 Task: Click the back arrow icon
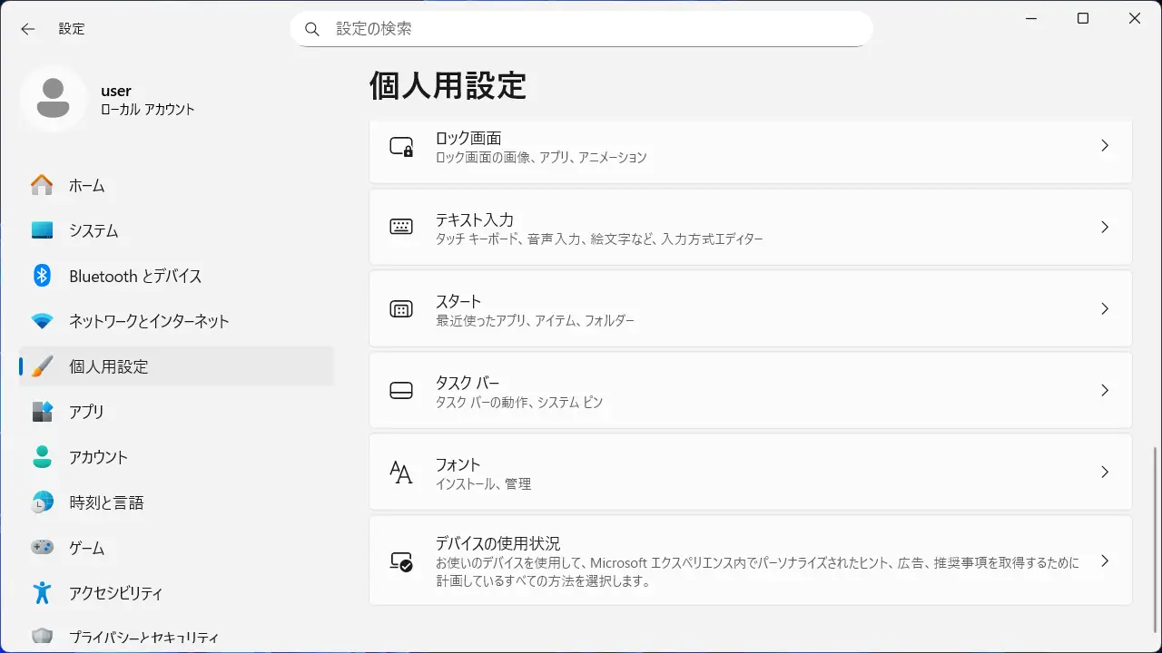tap(28, 29)
